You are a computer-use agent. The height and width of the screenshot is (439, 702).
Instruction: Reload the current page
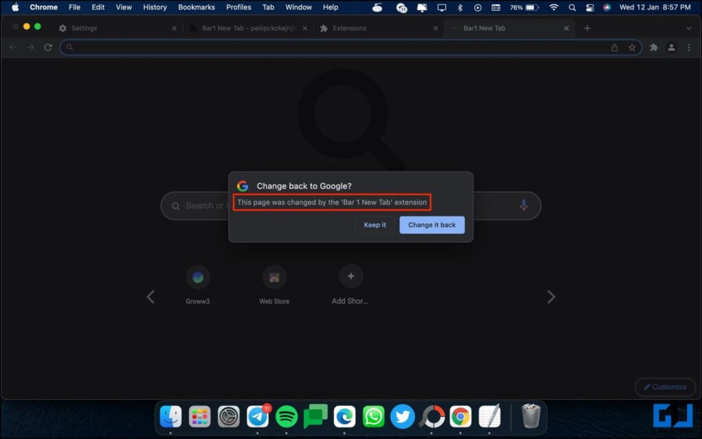pyautogui.click(x=48, y=47)
